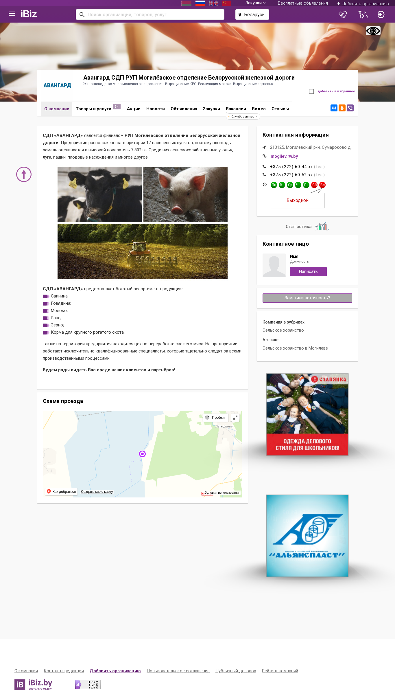Image resolution: width=395 pixels, height=698 pixels.
Task: Click the Написать button
Action: (308, 271)
